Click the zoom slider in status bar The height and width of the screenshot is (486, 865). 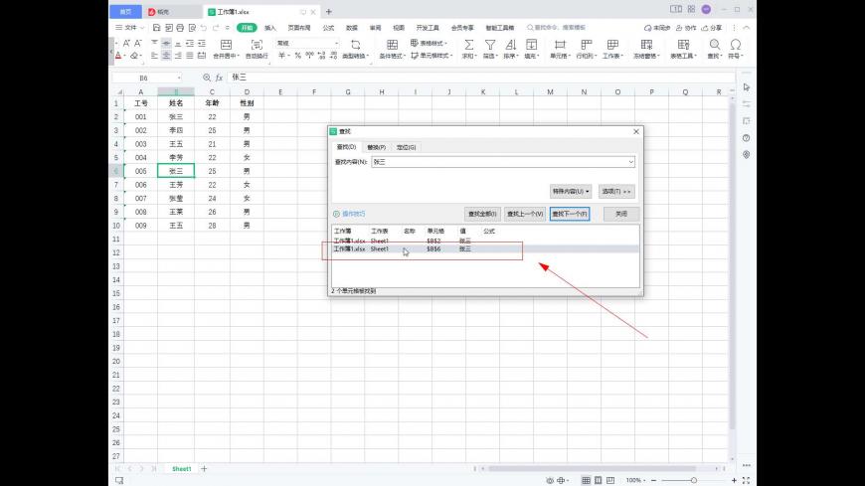693,480
